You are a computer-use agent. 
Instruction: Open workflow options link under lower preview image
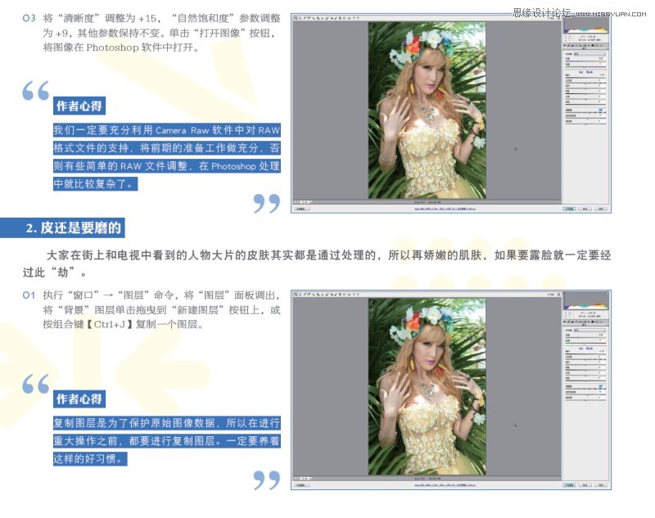point(445,485)
